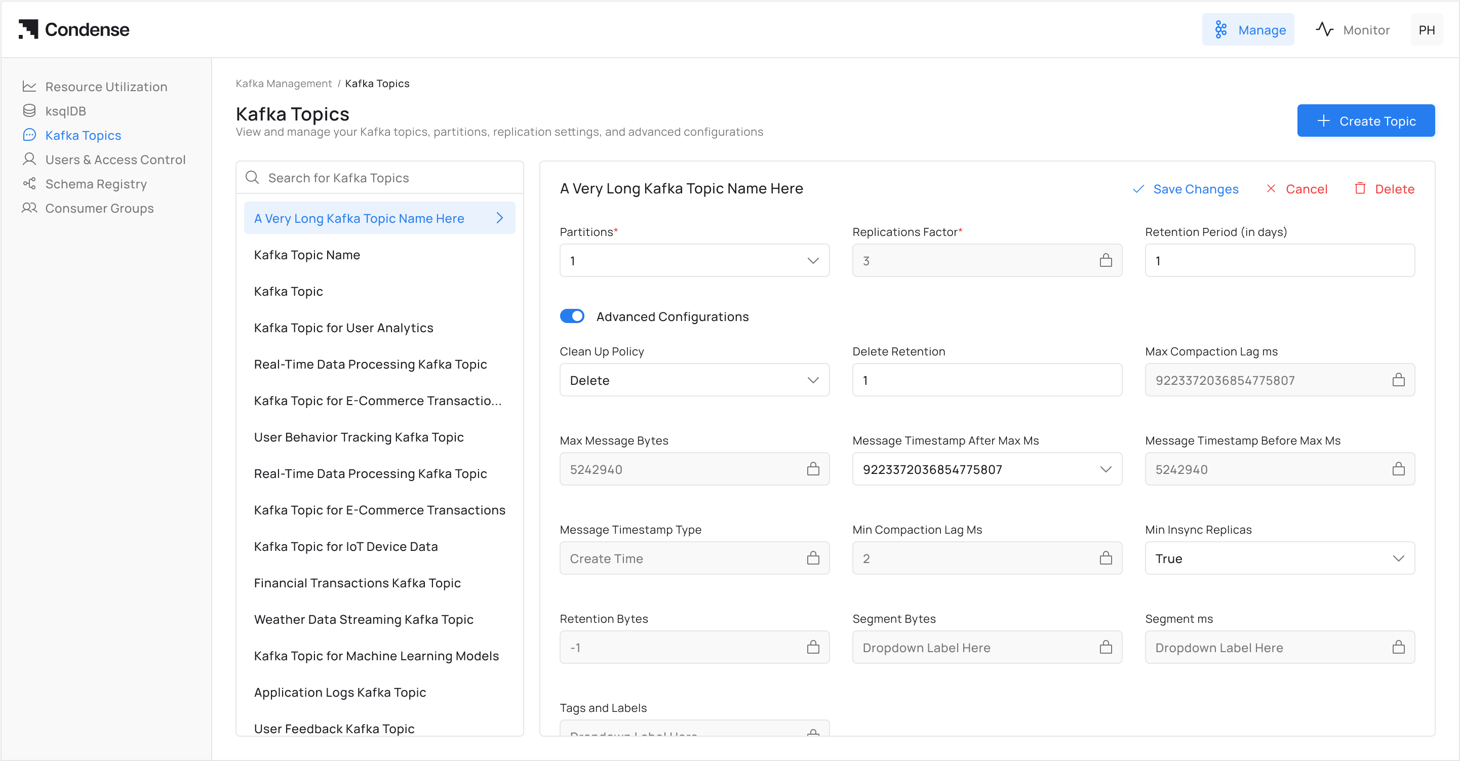Open Users & Access Control menu item
Viewport: 1460px width, 761px height.
tap(115, 160)
